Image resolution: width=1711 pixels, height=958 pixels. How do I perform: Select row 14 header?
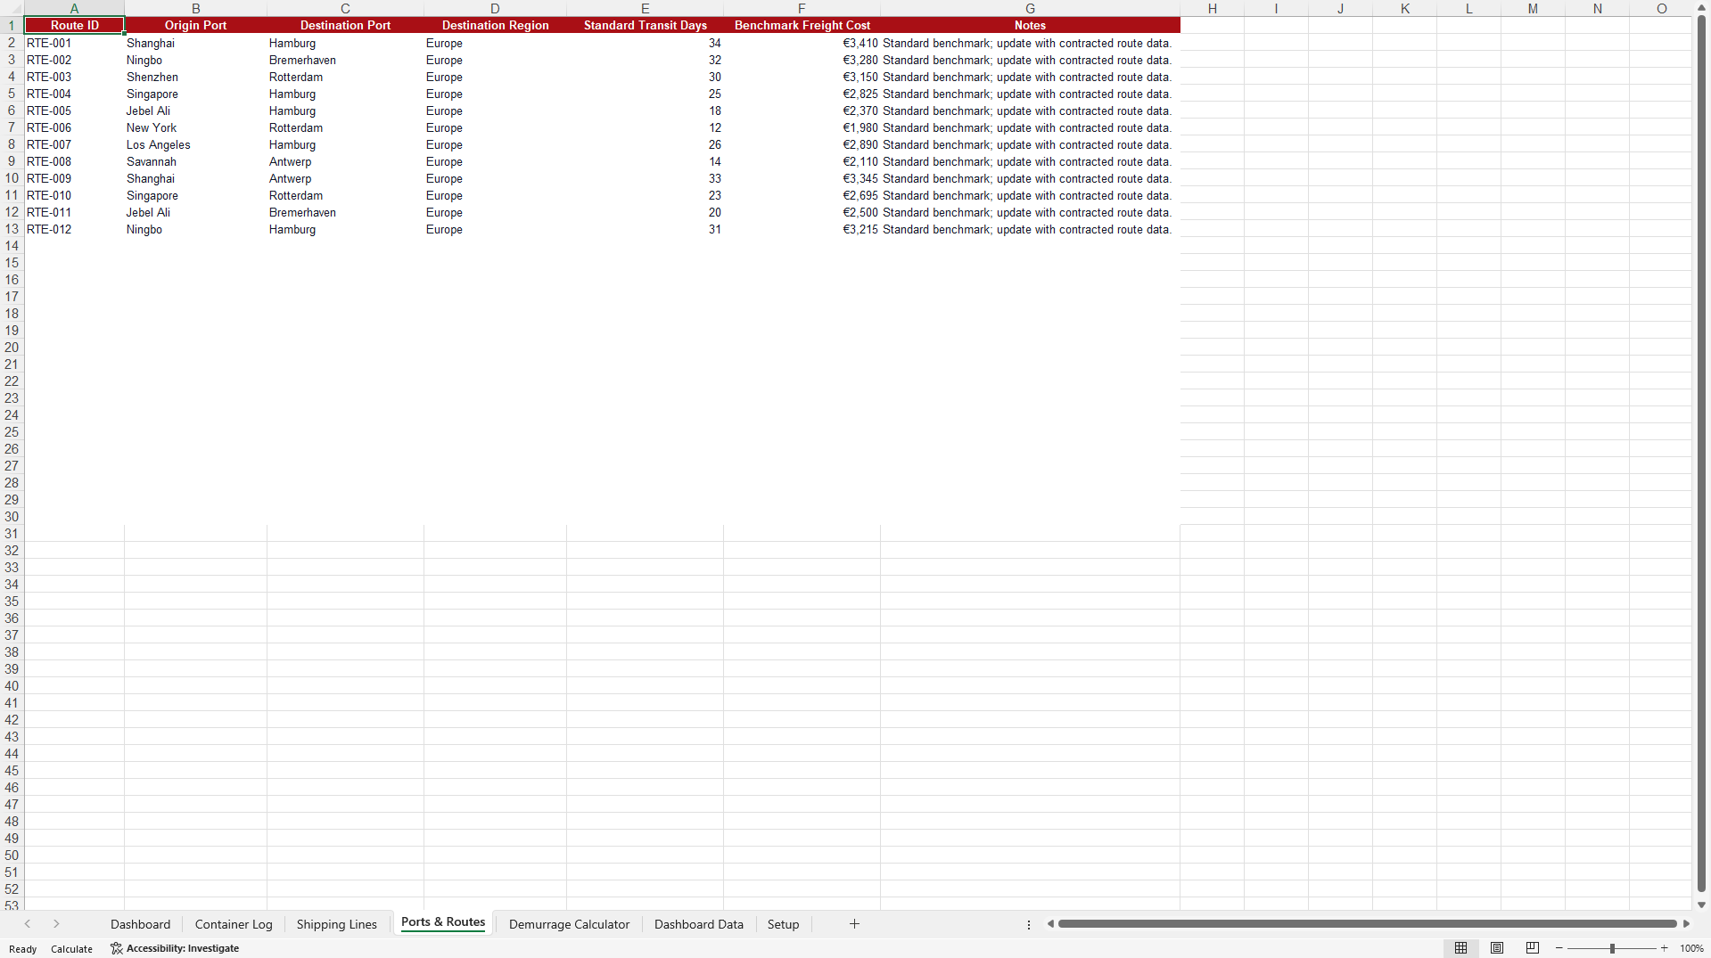12,246
